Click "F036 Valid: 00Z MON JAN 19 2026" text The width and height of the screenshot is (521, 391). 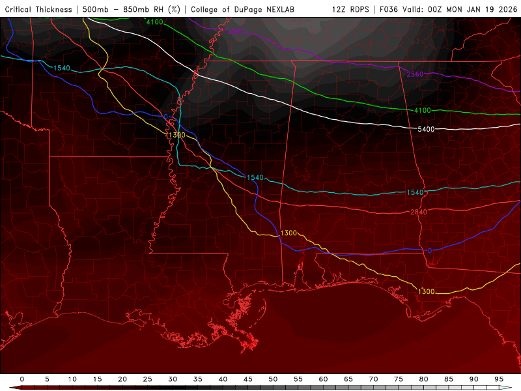pyautogui.click(x=448, y=9)
